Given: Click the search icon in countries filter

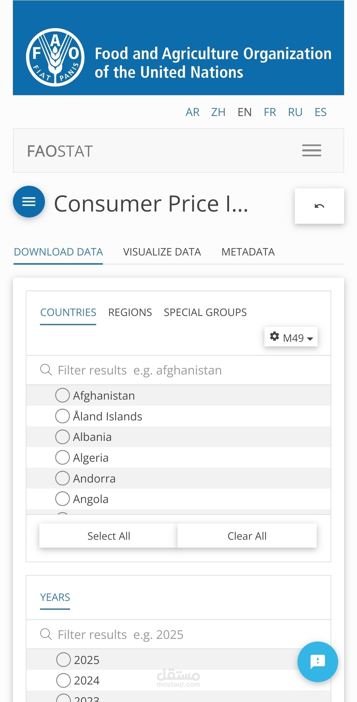Looking at the screenshot, I should click(46, 370).
